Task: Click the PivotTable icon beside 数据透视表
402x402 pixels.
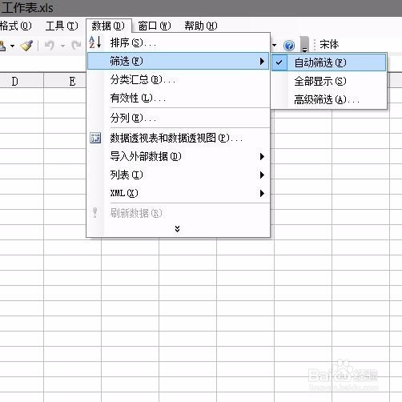Action: coord(95,138)
